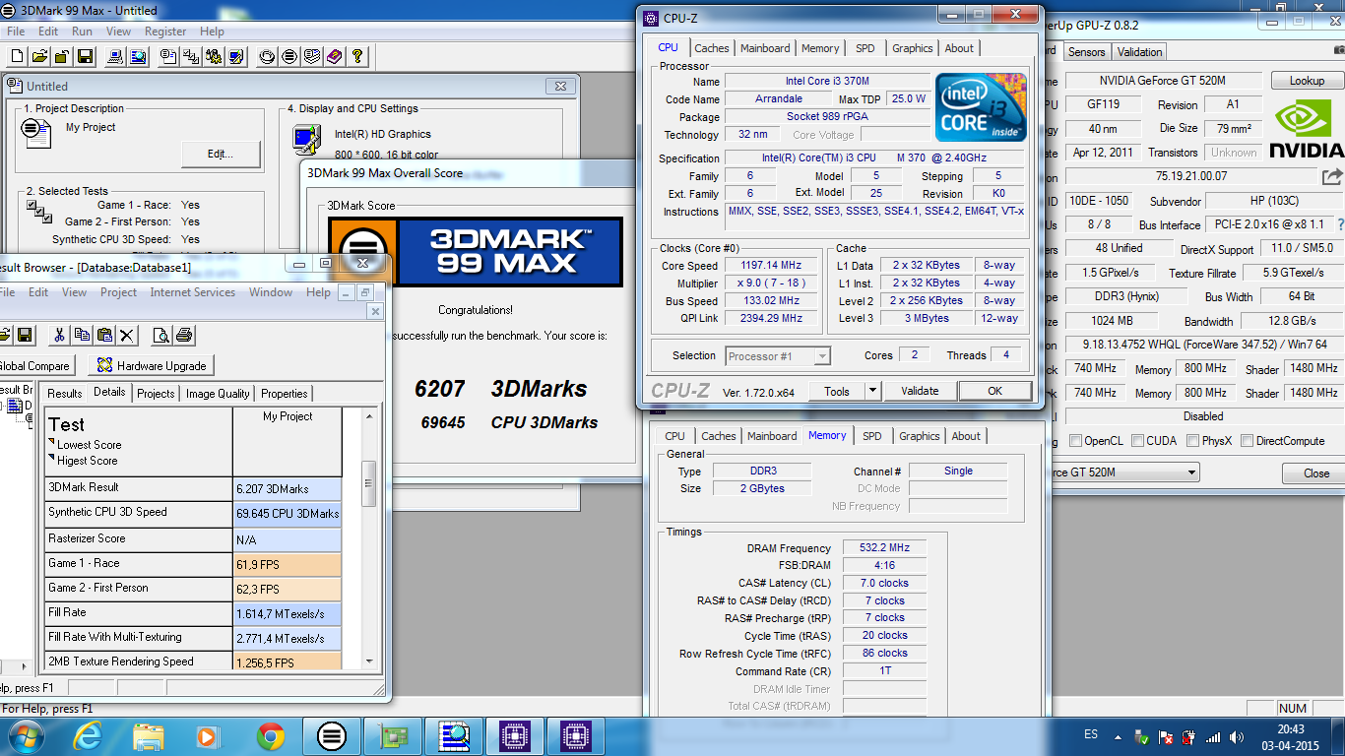Click Core Speed value 1197.14 MHz field
The width and height of the screenshot is (1345, 756).
(769, 266)
